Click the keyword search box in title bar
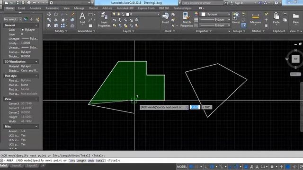Image resolution: width=303 pixels, height=170 pixels. pyautogui.click(x=202, y=3)
